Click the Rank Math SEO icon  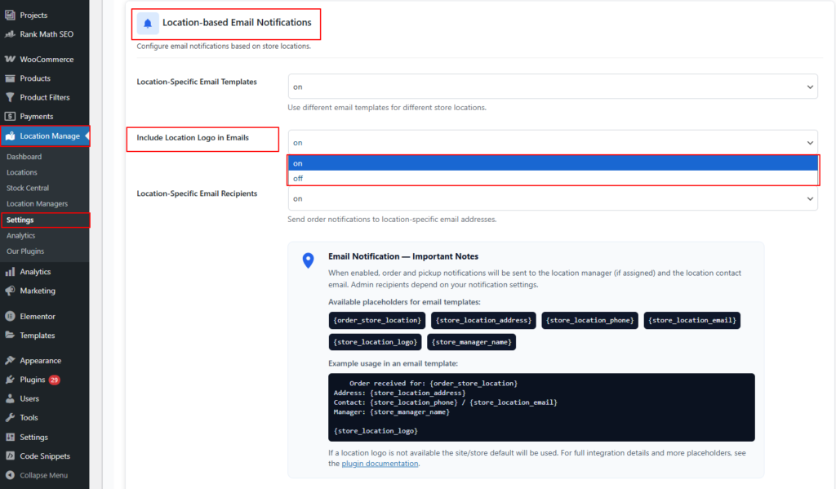tap(10, 34)
